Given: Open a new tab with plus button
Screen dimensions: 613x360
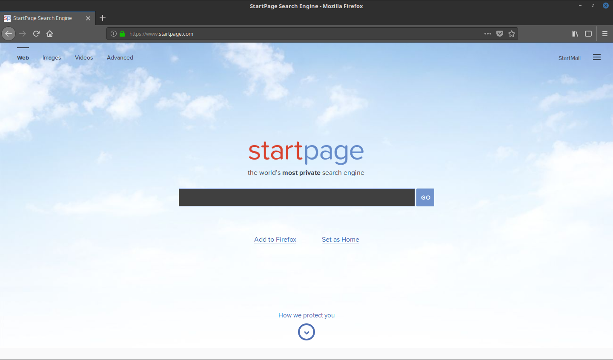Looking at the screenshot, I should click(x=103, y=18).
